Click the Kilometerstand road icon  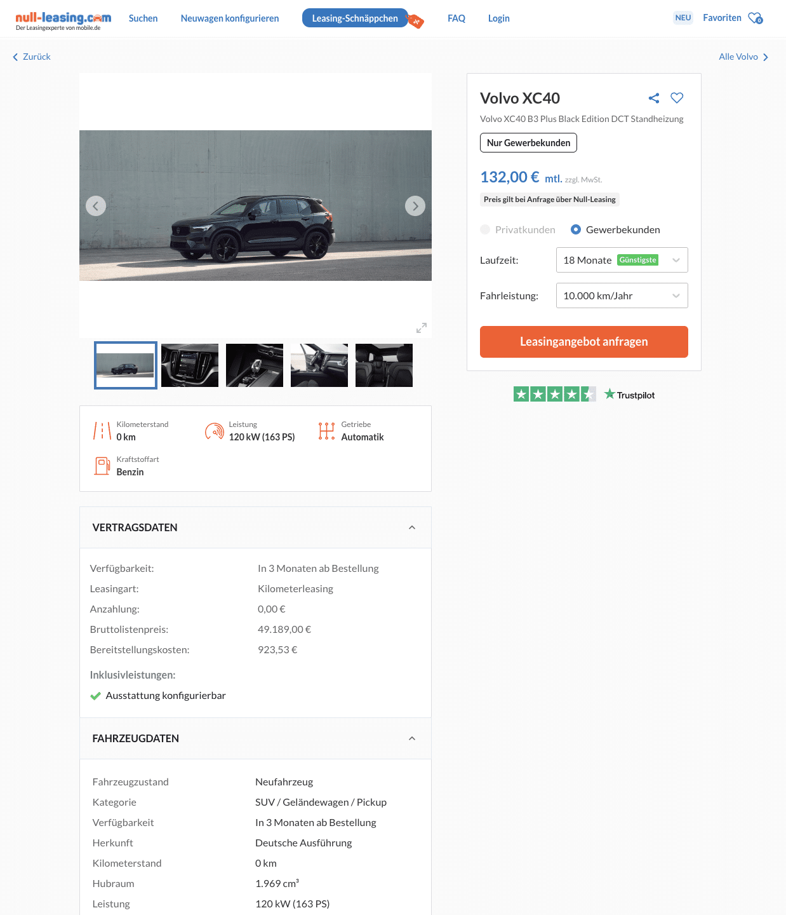[102, 431]
